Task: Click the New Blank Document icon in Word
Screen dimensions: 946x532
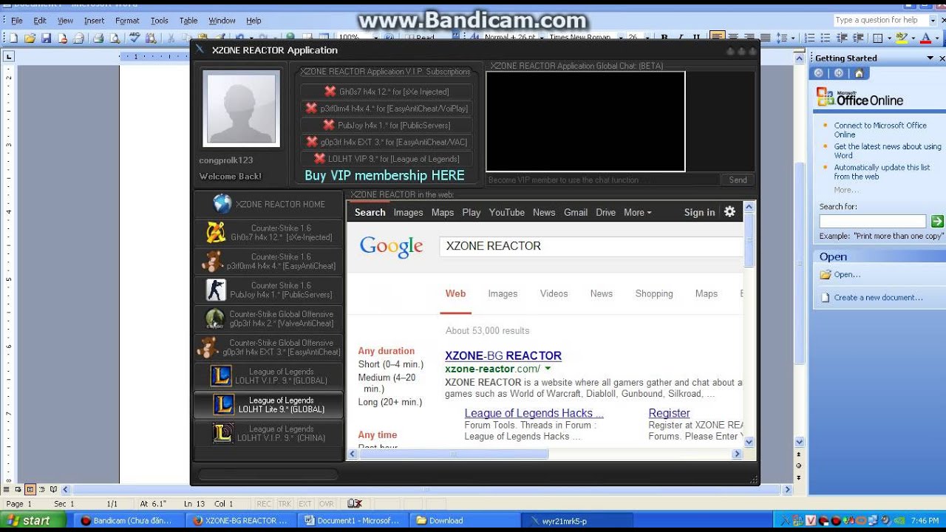Action: [x=13, y=38]
